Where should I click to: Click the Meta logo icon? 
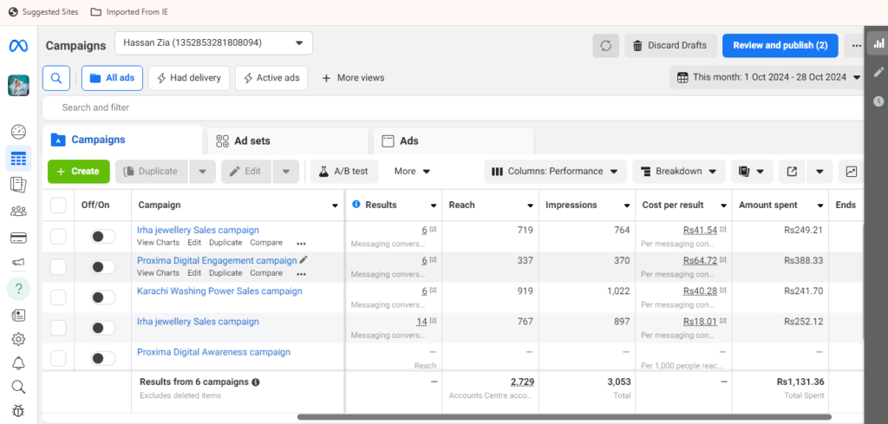(18, 45)
